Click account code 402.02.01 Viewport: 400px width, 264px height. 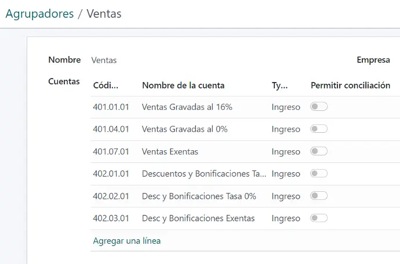point(111,196)
